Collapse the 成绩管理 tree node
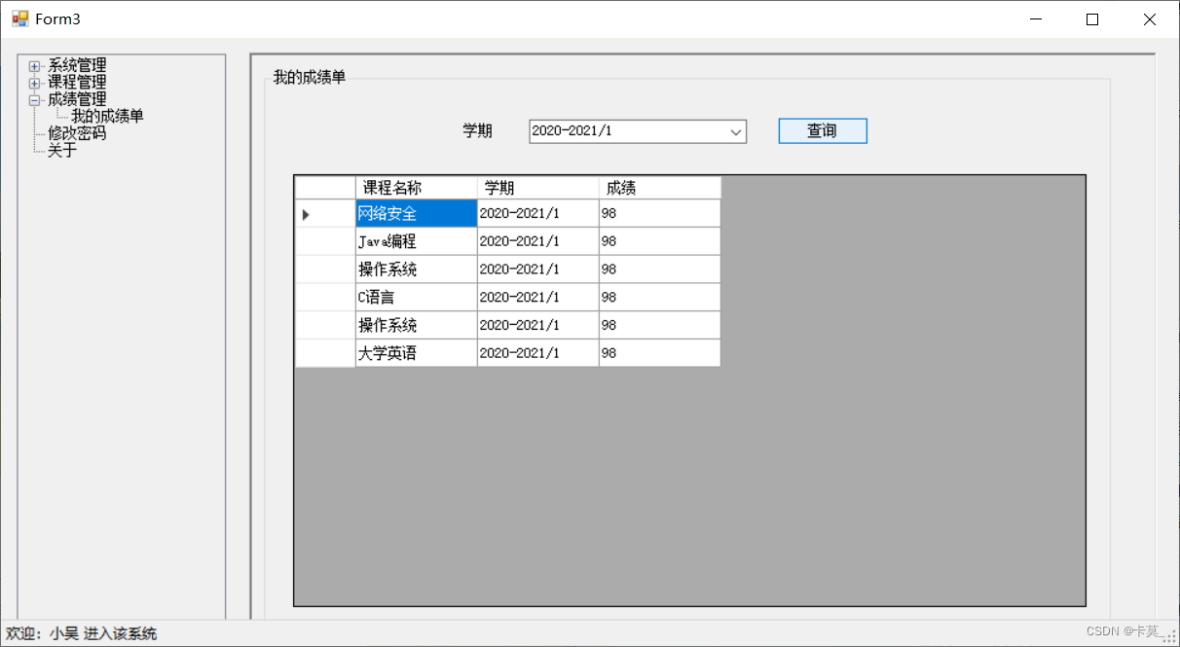This screenshot has height=647, width=1180. (34, 99)
